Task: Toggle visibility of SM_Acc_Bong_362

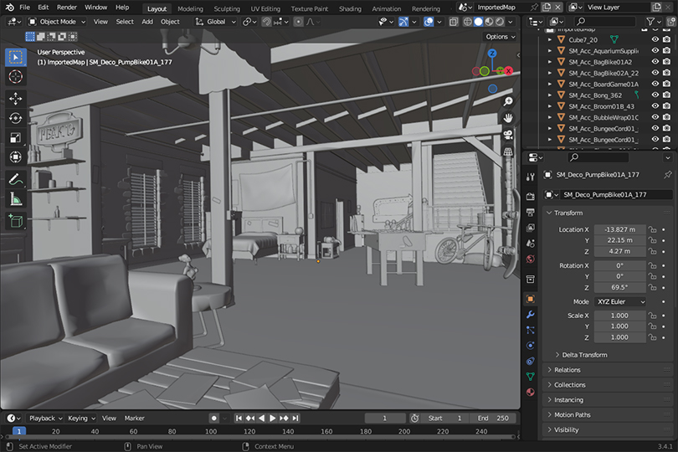Action: (x=655, y=95)
